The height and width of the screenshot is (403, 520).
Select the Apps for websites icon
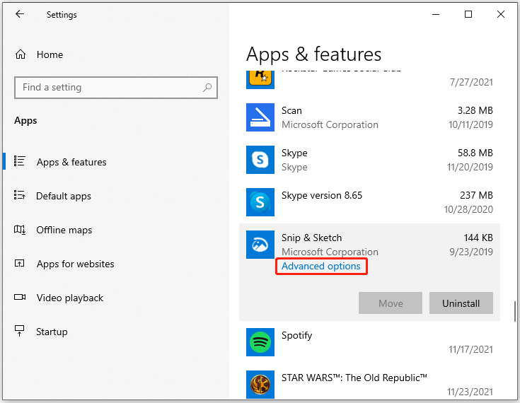click(x=20, y=264)
